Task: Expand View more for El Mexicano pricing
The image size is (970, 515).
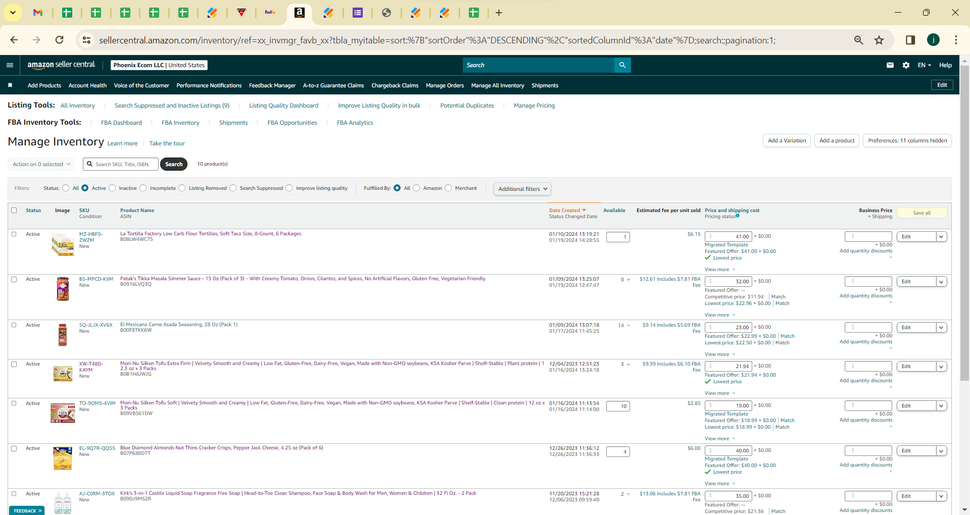Action: [x=720, y=354]
